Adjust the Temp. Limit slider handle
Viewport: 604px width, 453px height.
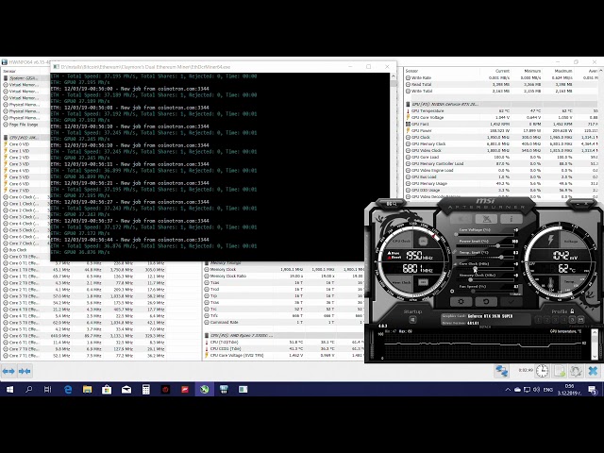(x=501, y=257)
